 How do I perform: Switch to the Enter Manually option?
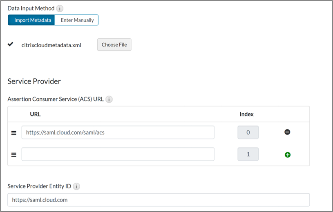(76, 20)
